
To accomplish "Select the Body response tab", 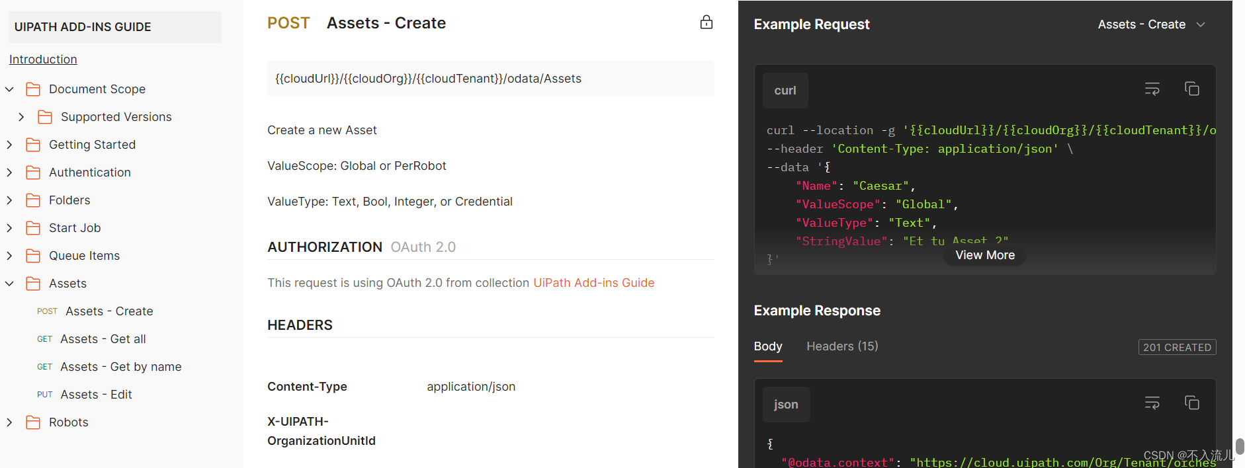I will (x=768, y=346).
